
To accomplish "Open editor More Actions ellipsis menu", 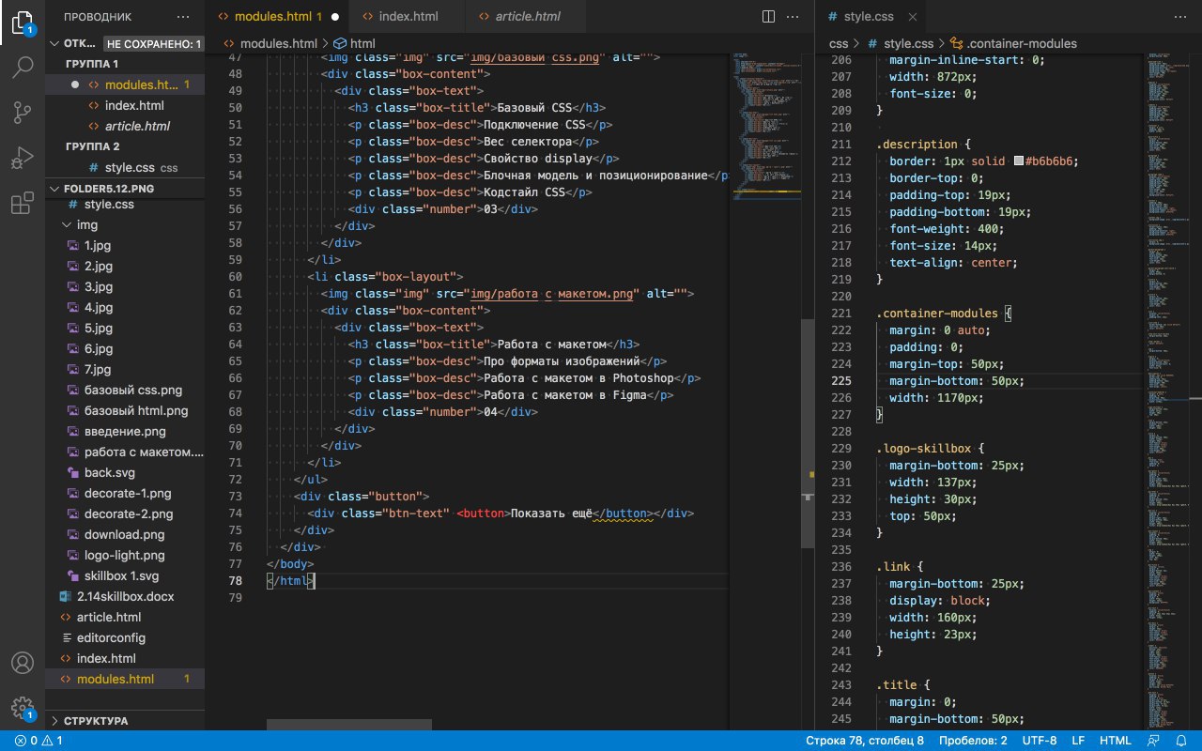I will click(x=794, y=16).
